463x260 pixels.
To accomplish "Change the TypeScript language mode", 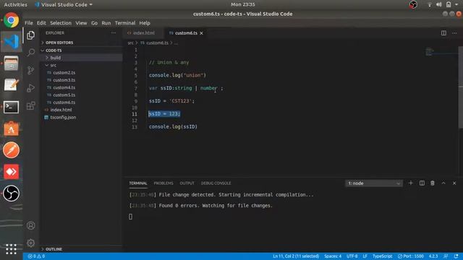I will [383, 256].
